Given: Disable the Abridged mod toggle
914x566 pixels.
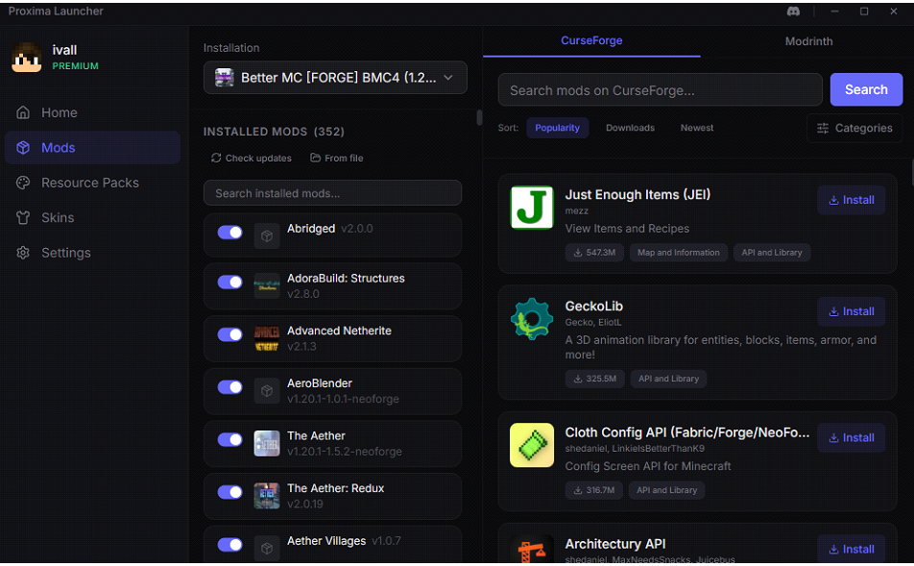Looking at the screenshot, I should pos(229,233).
